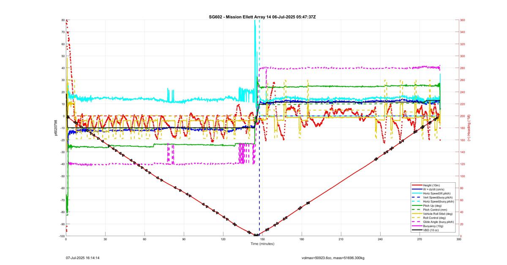Select 'Glide Angle (buoy,pitch)' legend entry
The width and height of the screenshot is (507, 265).
coord(439,222)
